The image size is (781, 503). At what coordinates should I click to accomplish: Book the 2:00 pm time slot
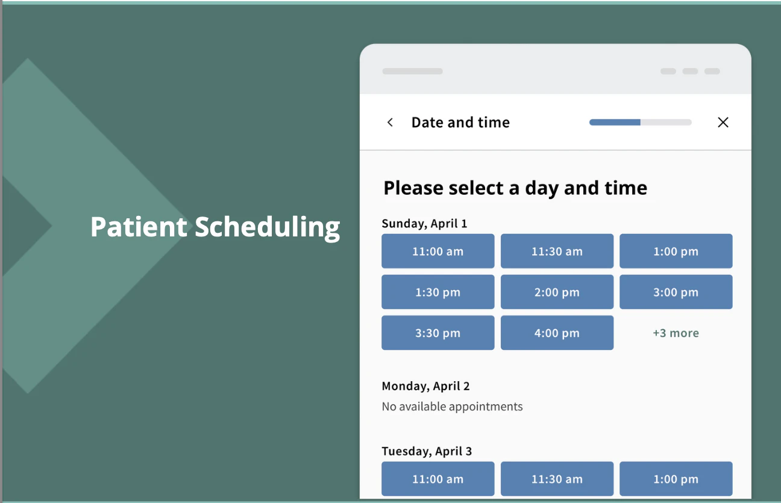coord(557,293)
